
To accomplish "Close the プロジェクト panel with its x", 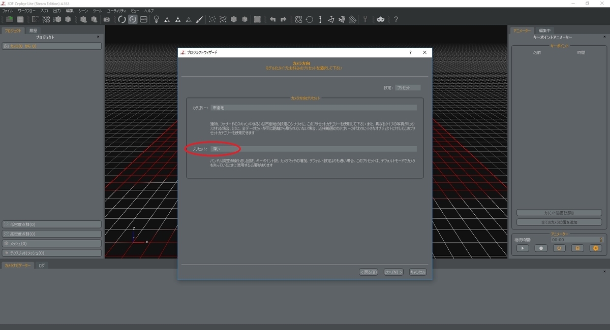I will 99,37.
